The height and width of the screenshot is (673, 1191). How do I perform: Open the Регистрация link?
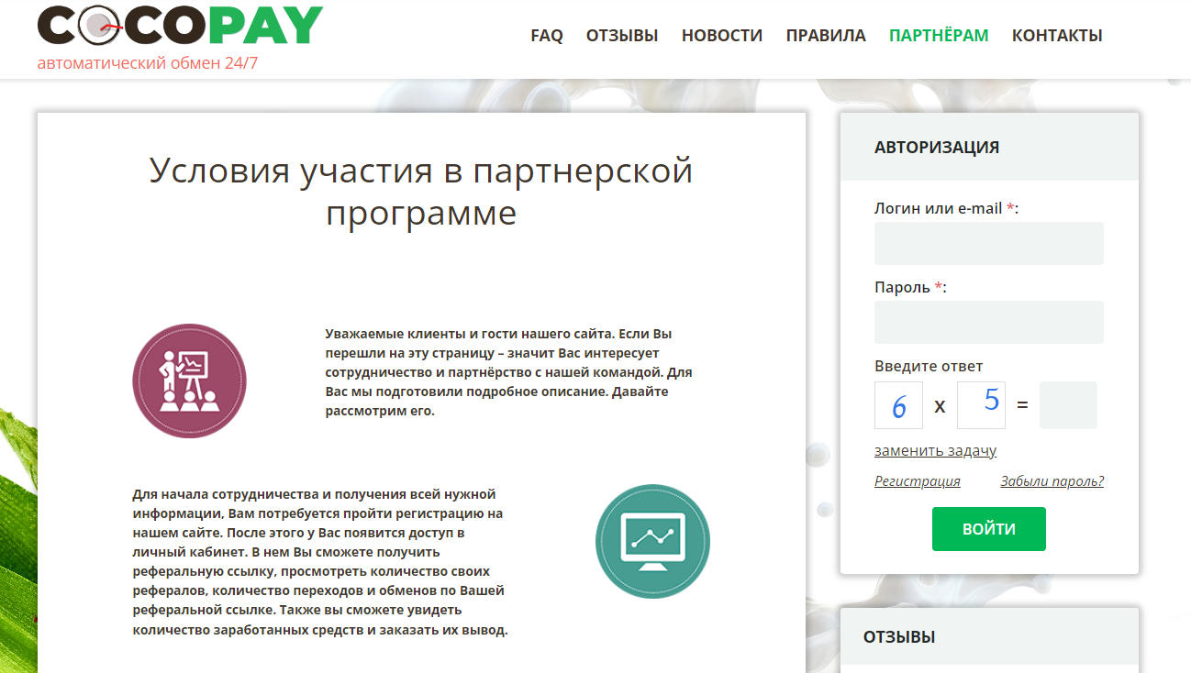(918, 481)
